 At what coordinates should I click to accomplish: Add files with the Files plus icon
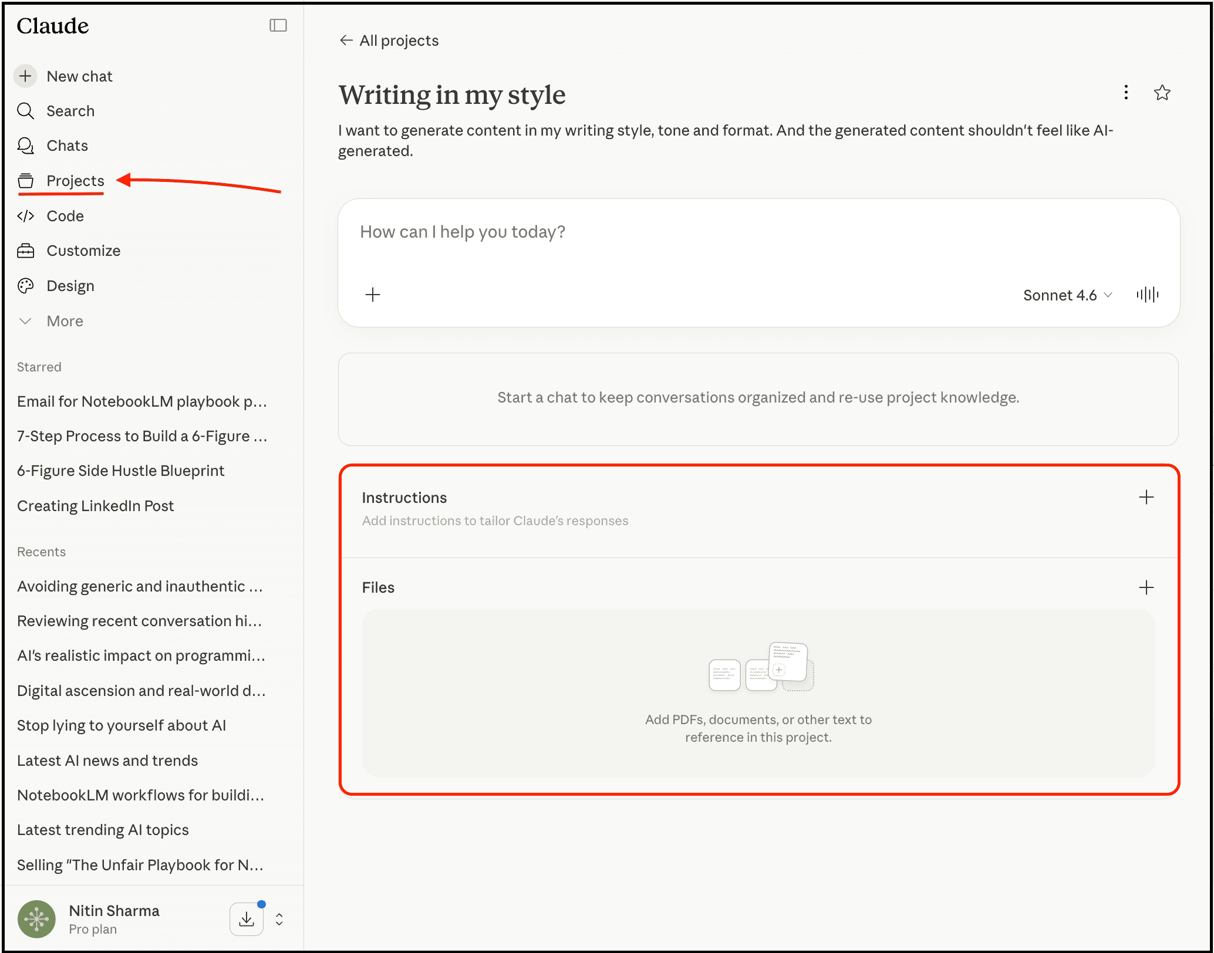pos(1146,587)
